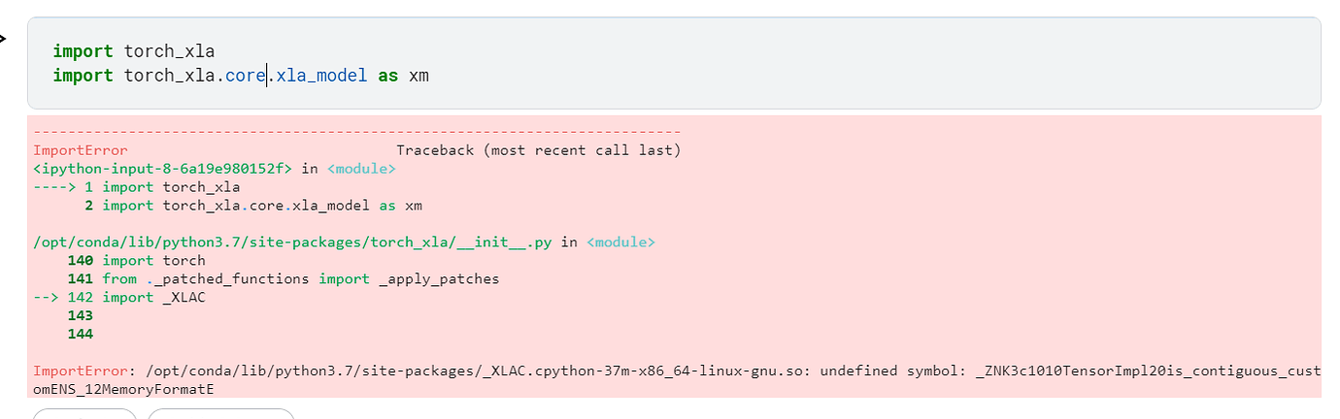This screenshot has height=419, width=1340.
Task: Click 'Traceback (most recent call last)' text
Action: (x=539, y=150)
